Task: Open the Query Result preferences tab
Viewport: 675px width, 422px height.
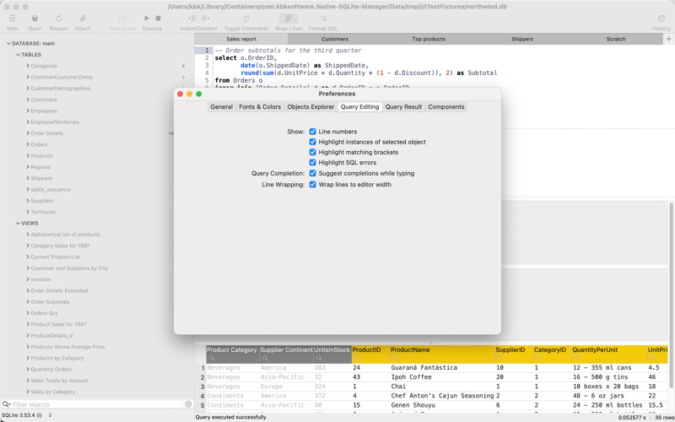Action: pos(403,107)
